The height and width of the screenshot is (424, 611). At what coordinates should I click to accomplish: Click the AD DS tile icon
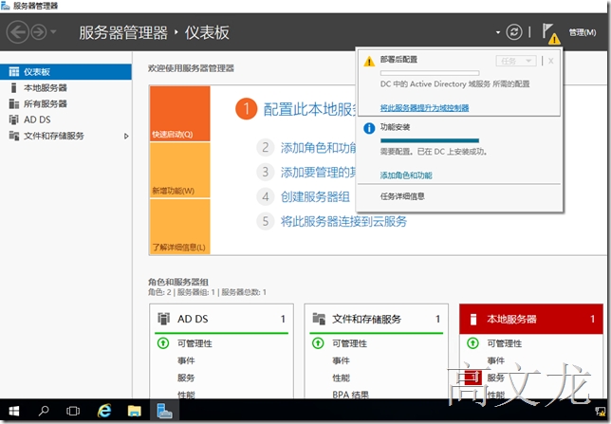(163, 319)
